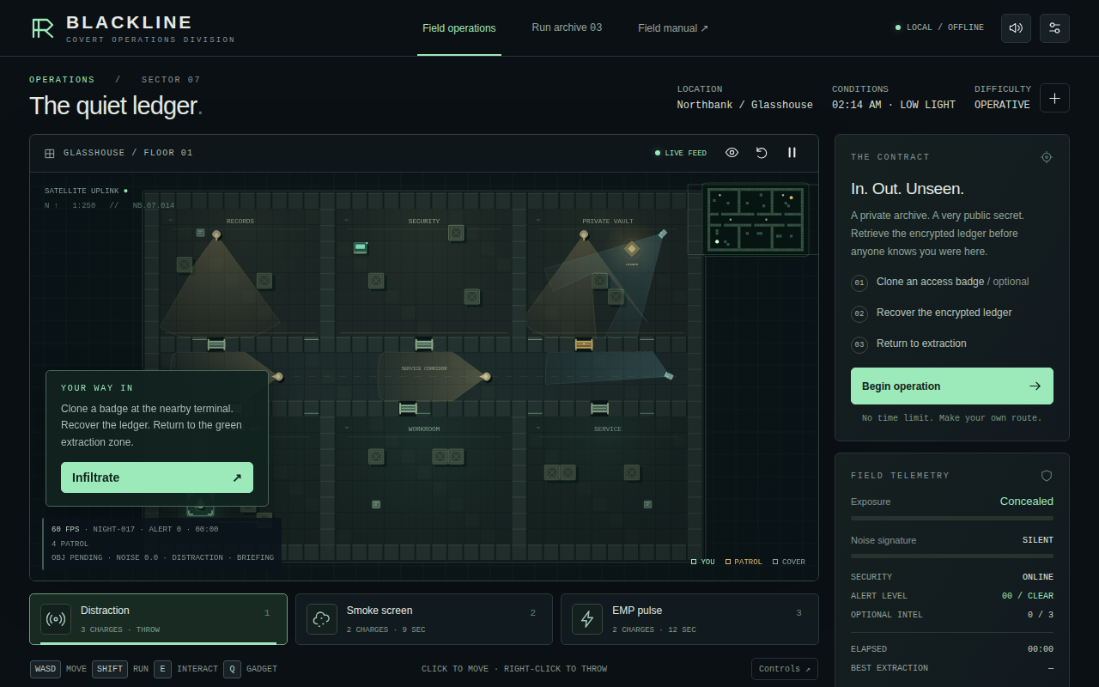Screen dimensions: 1099x687
Task: Click the YOU legend entry
Action: click(703, 562)
